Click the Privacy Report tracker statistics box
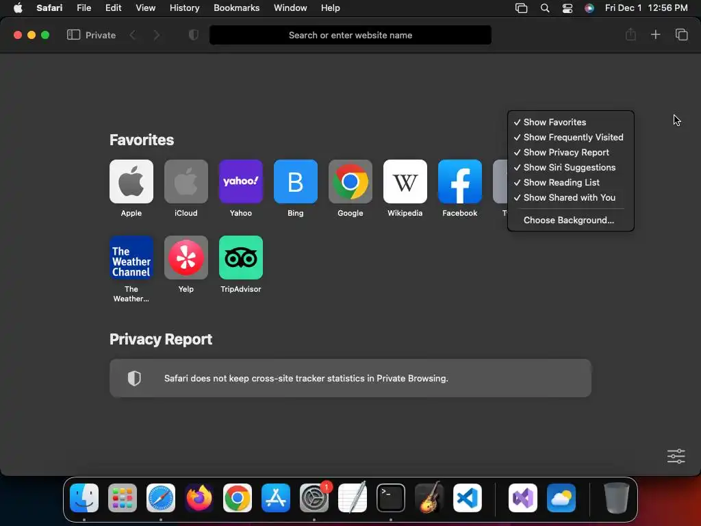 tap(350, 378)
